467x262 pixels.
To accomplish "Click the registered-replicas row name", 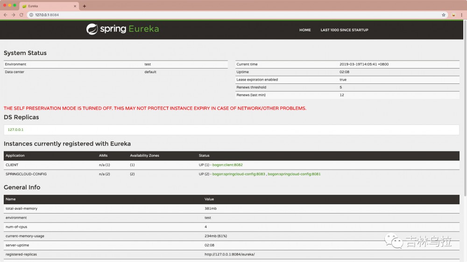I will (21, 254).
